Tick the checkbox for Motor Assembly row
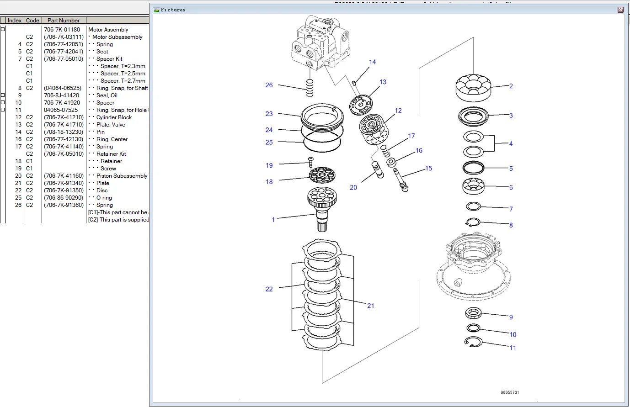The height and width of the screenshot is (407, 630). tap(3, 29)
